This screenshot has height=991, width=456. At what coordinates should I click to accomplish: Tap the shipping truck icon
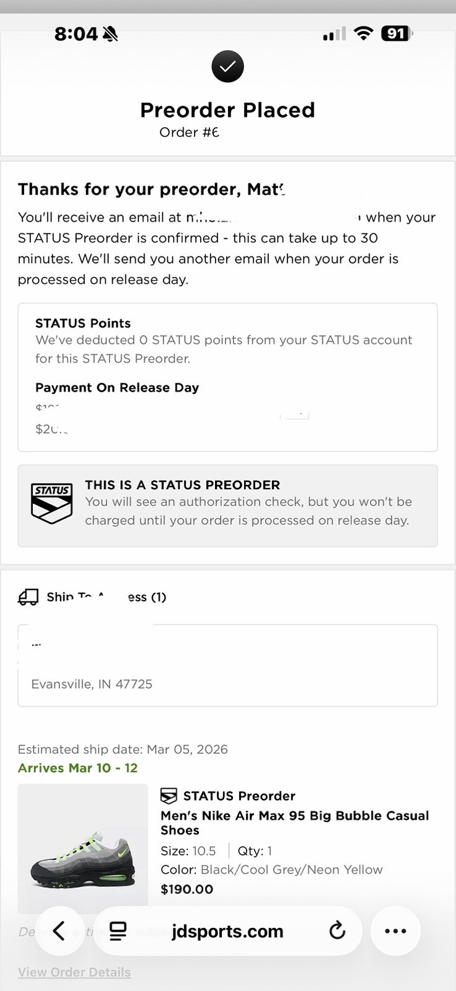pyautogui.click(x=28, y=597)
